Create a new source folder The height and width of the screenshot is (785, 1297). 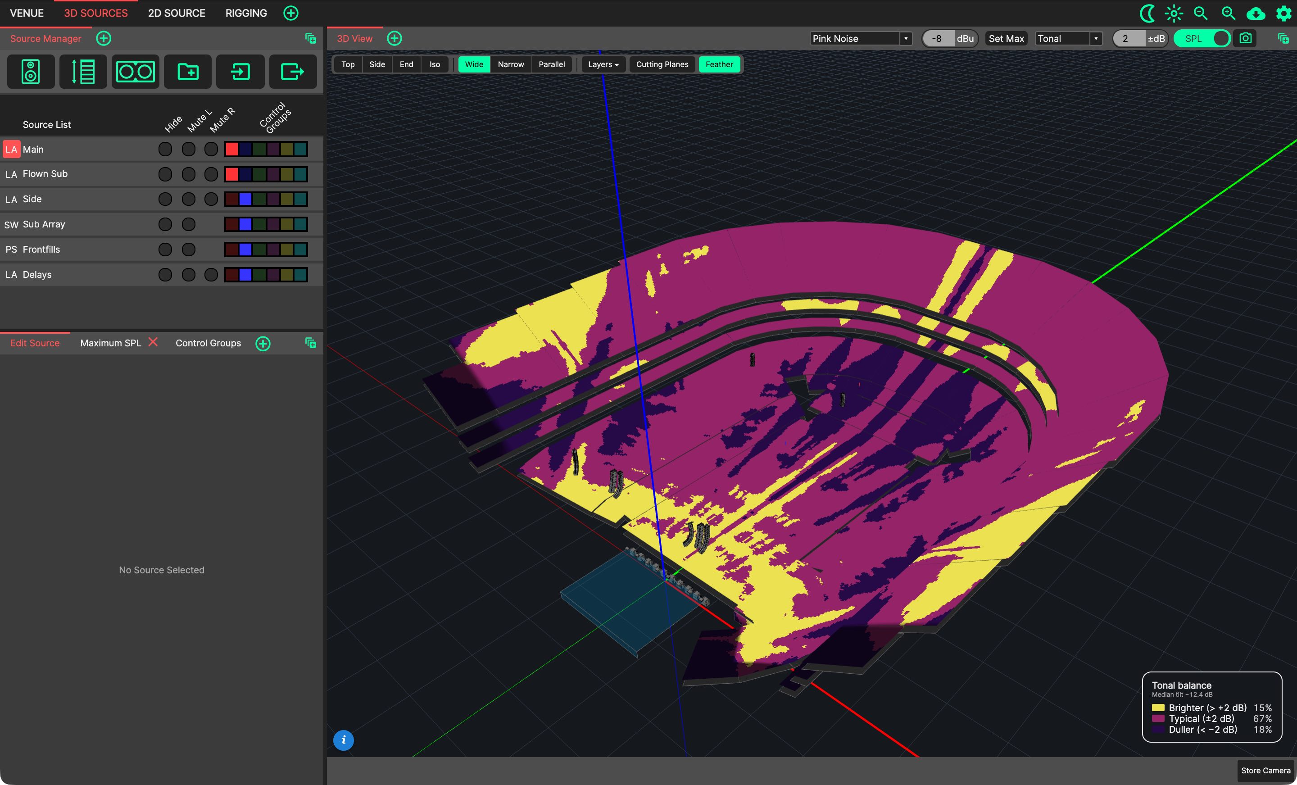click(188, 72)
